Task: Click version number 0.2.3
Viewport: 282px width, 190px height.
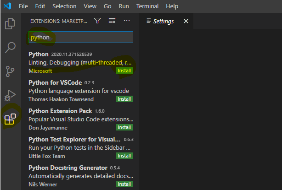Action: point(89,83)
